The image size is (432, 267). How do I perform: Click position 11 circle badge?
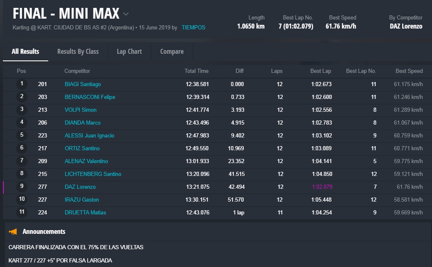point(22,212)
